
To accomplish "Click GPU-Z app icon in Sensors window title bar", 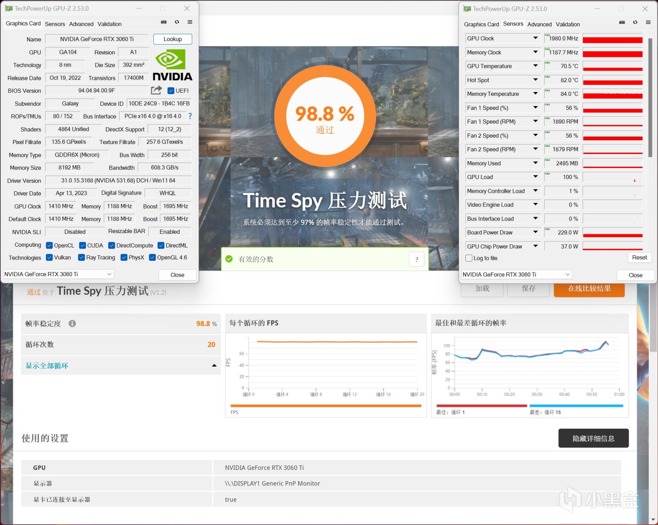I will [467, 9].
